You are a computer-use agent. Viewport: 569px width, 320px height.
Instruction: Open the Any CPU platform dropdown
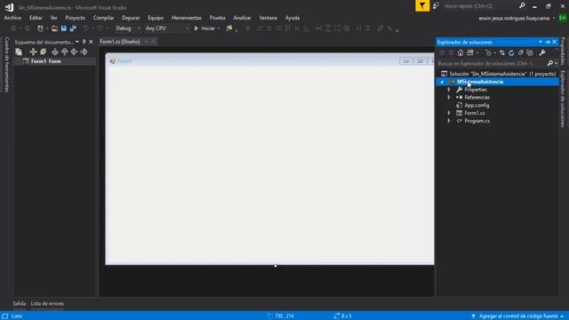point(167,28)
